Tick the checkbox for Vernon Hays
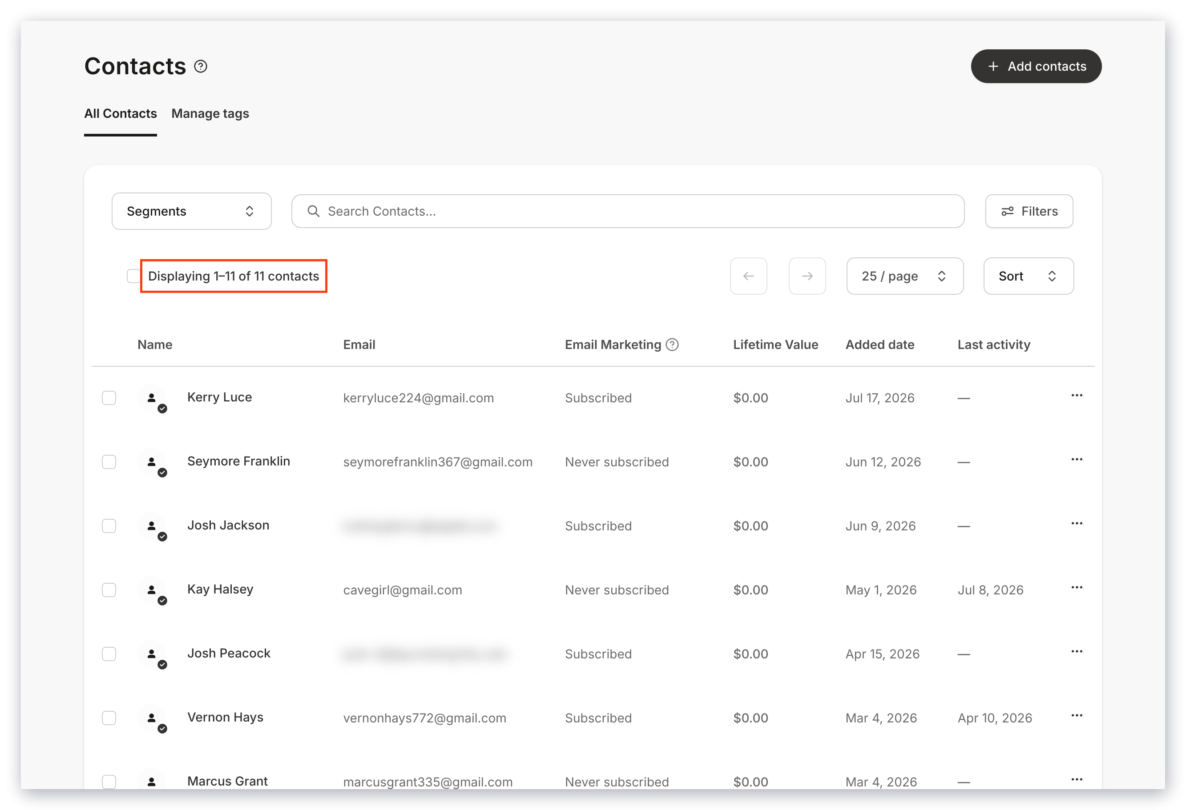Viewport: 1186px width, 810px height. [109, 718]
